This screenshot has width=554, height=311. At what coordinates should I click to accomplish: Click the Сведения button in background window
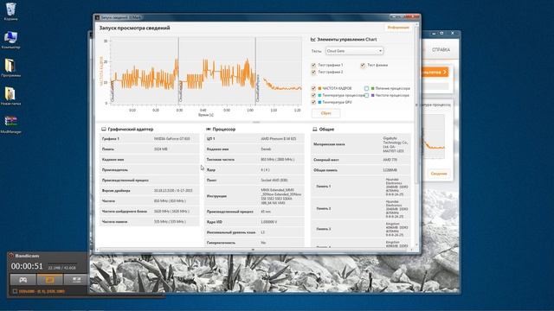click(439, 174)
